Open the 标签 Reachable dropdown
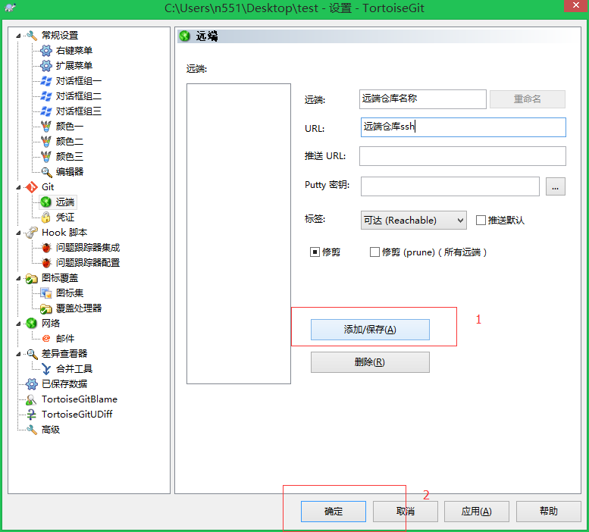The image size is (589, 532). (x=413, y=221)
